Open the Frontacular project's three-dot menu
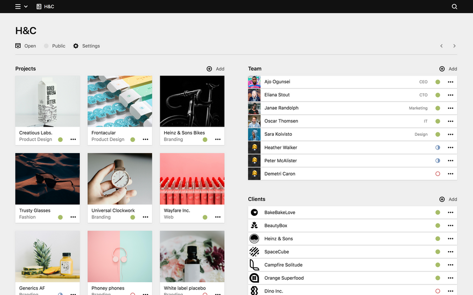This screenshot has width=473, height=295. [x=145, y=139]
